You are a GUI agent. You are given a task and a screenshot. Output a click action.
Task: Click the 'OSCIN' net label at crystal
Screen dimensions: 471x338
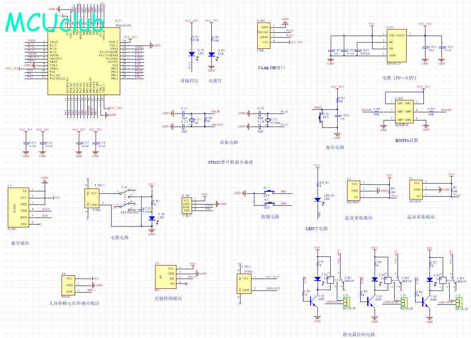tap(216, 111)
